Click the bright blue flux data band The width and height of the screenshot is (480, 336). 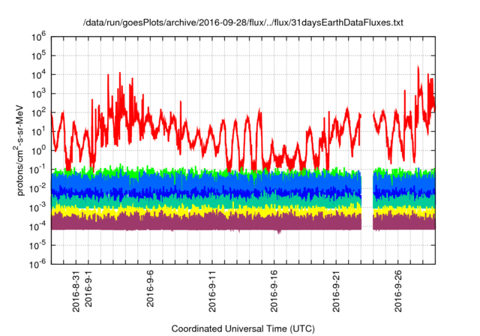pos(225,182)
